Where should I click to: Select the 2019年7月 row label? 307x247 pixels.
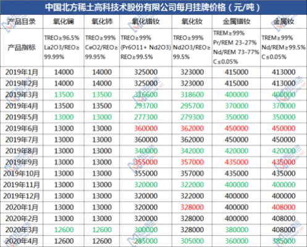point(22,140)
